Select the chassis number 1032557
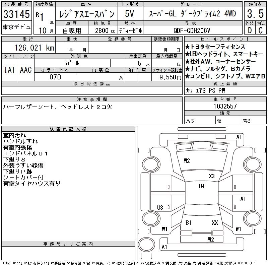 (225, 106)
